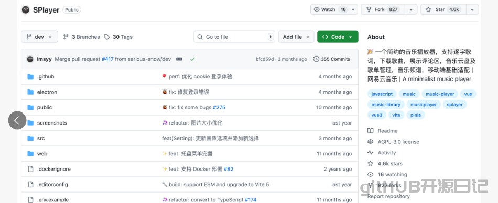Open pull request #417 link
498x203 pixels.
click(107, 59)
